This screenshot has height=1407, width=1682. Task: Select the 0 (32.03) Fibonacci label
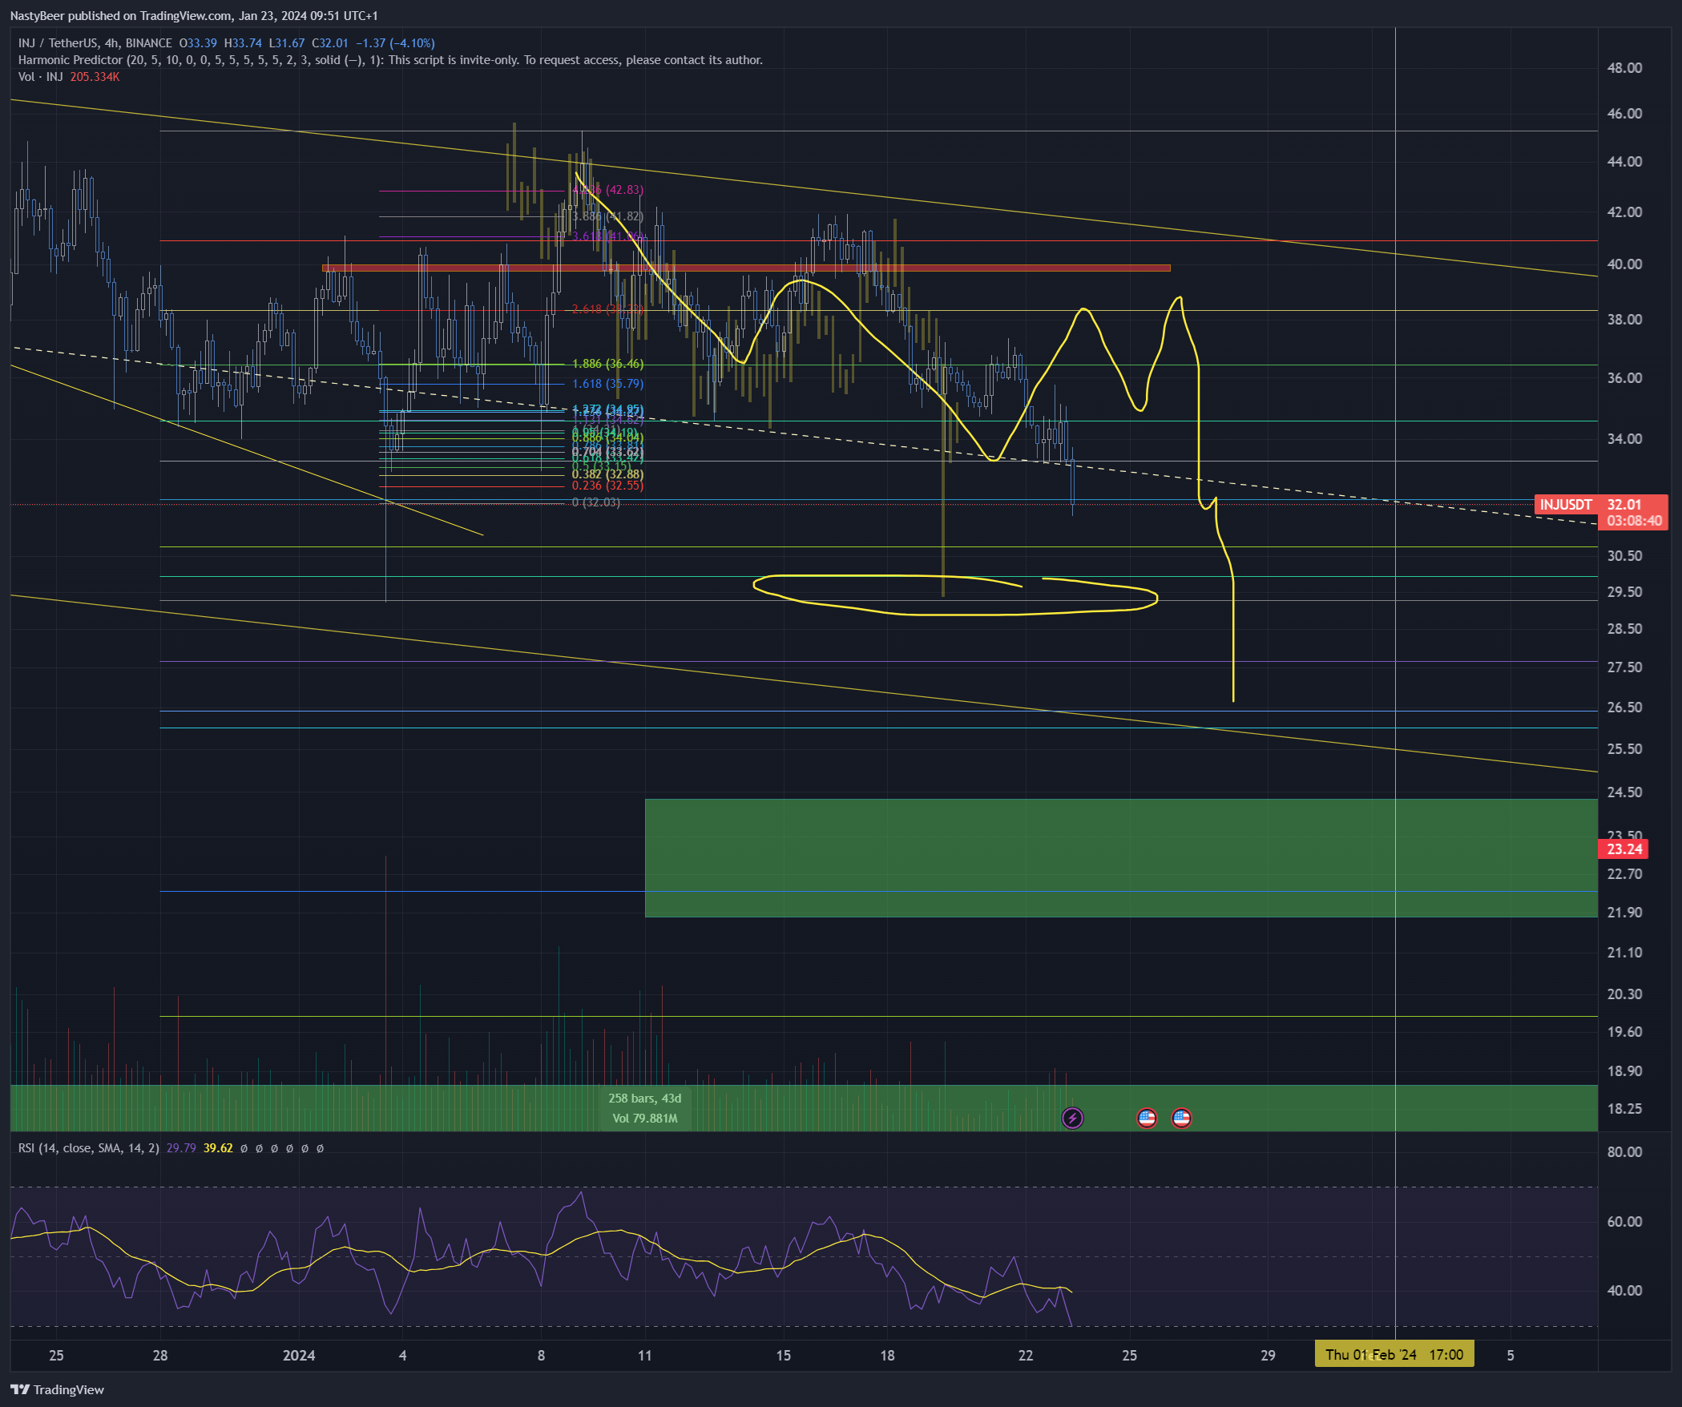coord(595,502)
